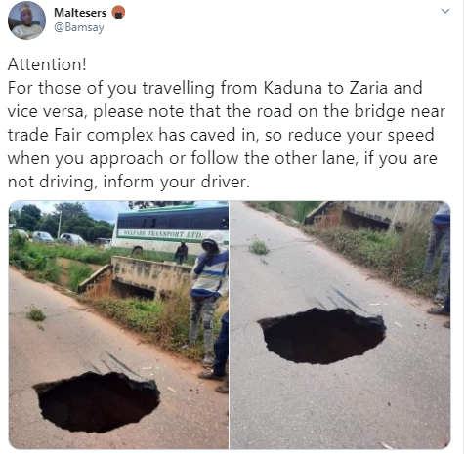Click the green Transport Ltd bus in photo
Viewport: 465px width, 454px height.
169,229
